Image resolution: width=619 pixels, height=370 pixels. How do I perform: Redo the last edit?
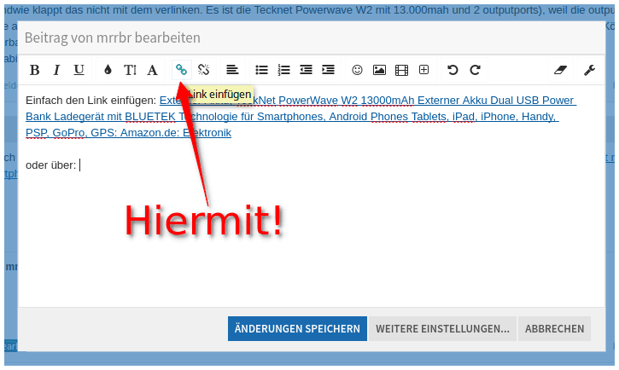pyautogui.click(x=475, y=70)
